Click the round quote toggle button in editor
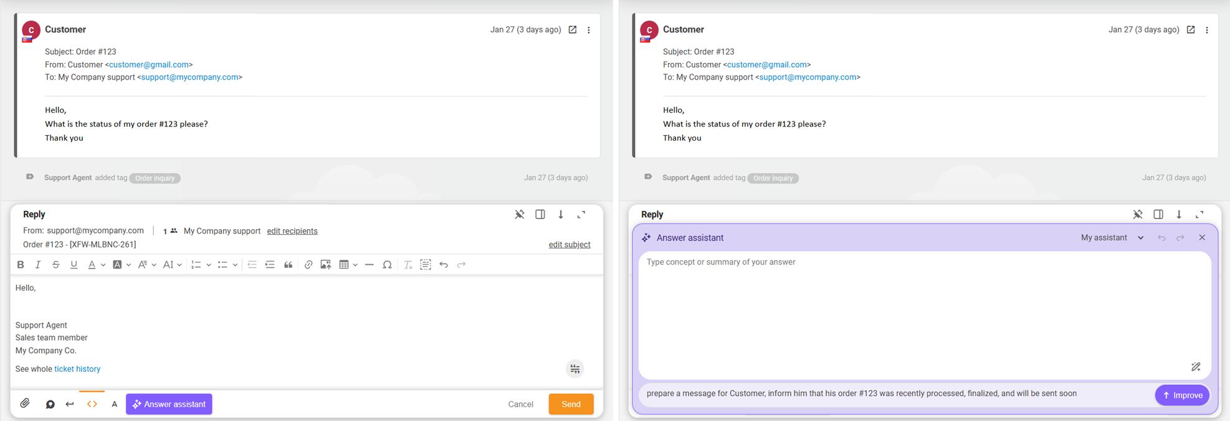Screen dimensions: 1230x421 574,369
